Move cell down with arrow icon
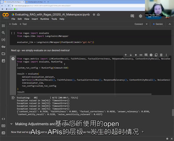174x141 pixels. [131, 55]
